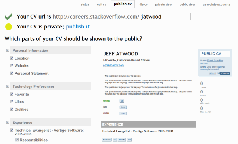The width and height of the screenshot is (238, 144).
Task: Uncheck the Personal Information checkbox
Action: tap(8, 50)
